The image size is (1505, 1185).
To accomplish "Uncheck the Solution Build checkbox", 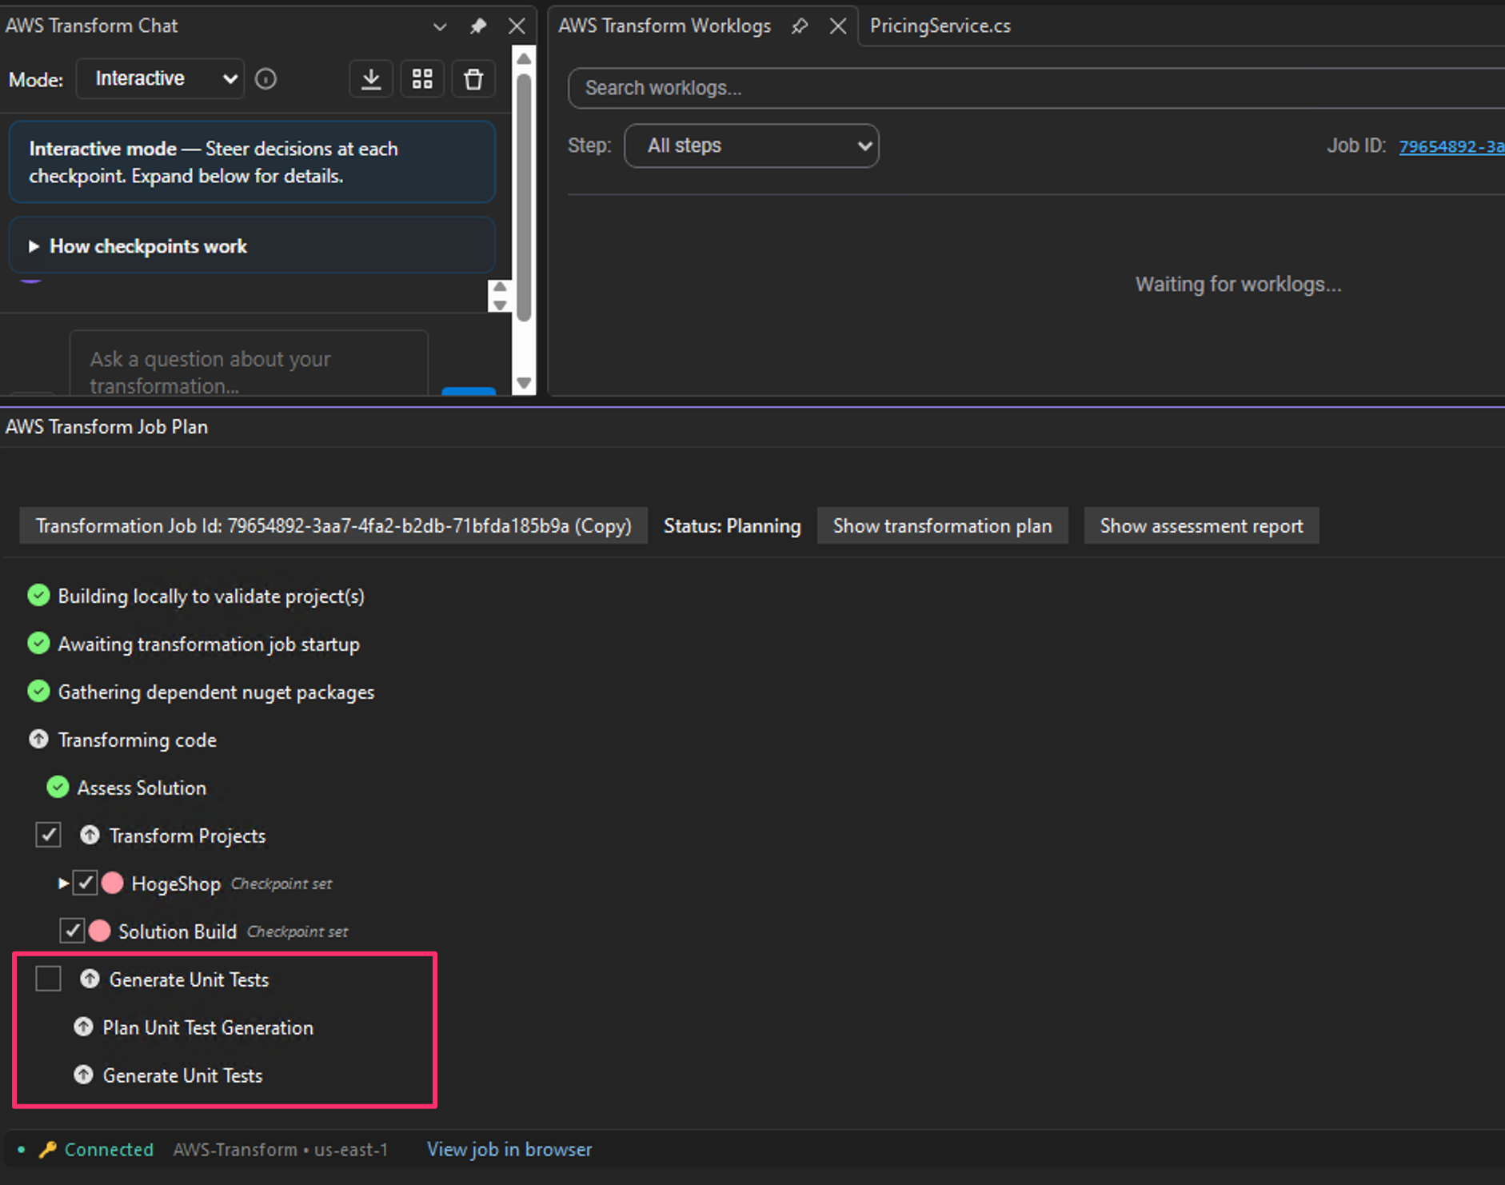I will tap(73, 931).
